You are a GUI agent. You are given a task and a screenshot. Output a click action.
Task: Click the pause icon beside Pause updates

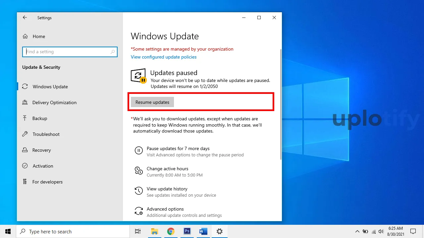pos(138,151)
